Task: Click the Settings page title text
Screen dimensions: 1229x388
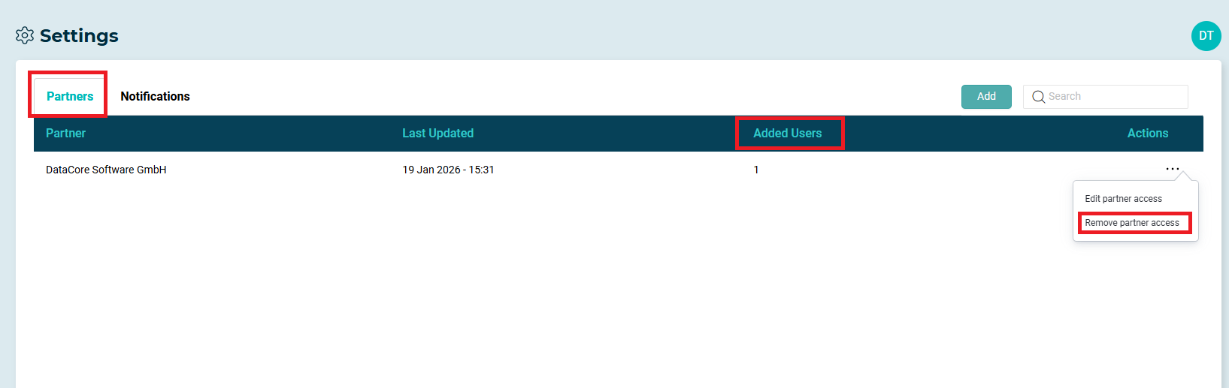Action: [79, 35]
